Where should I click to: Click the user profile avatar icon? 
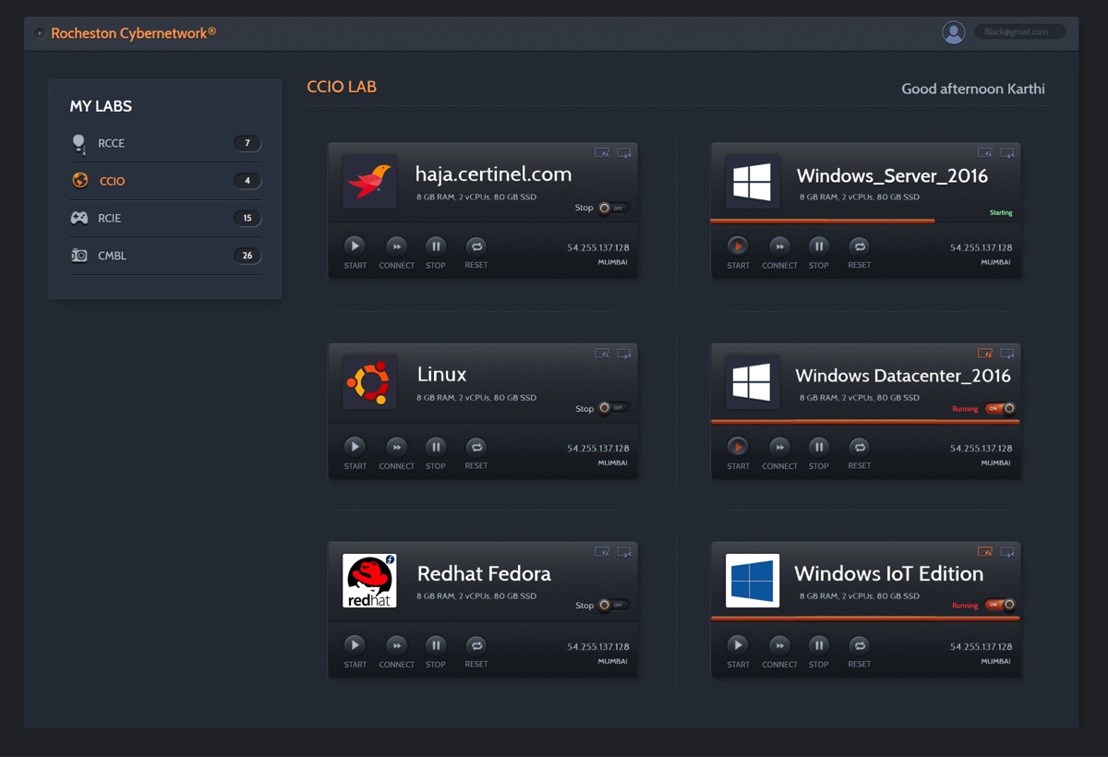click(x=954, y=32)
